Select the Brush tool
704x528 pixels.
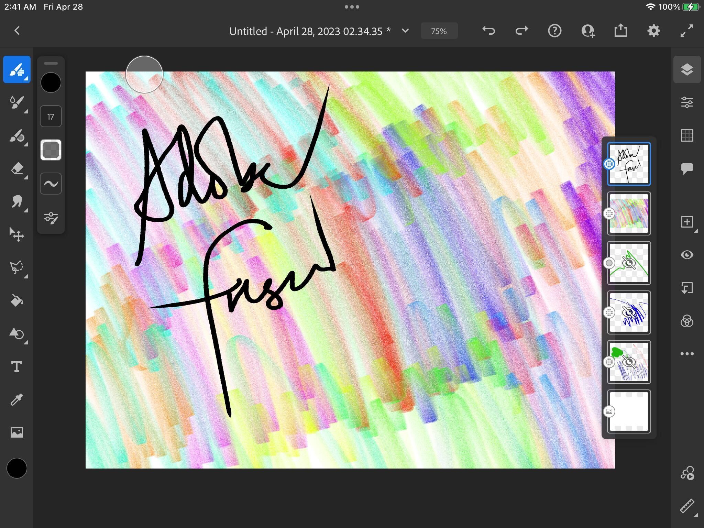pos(16,69)
